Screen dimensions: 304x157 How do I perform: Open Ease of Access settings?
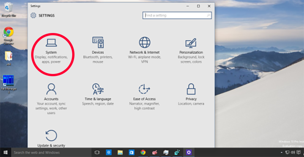144,97
